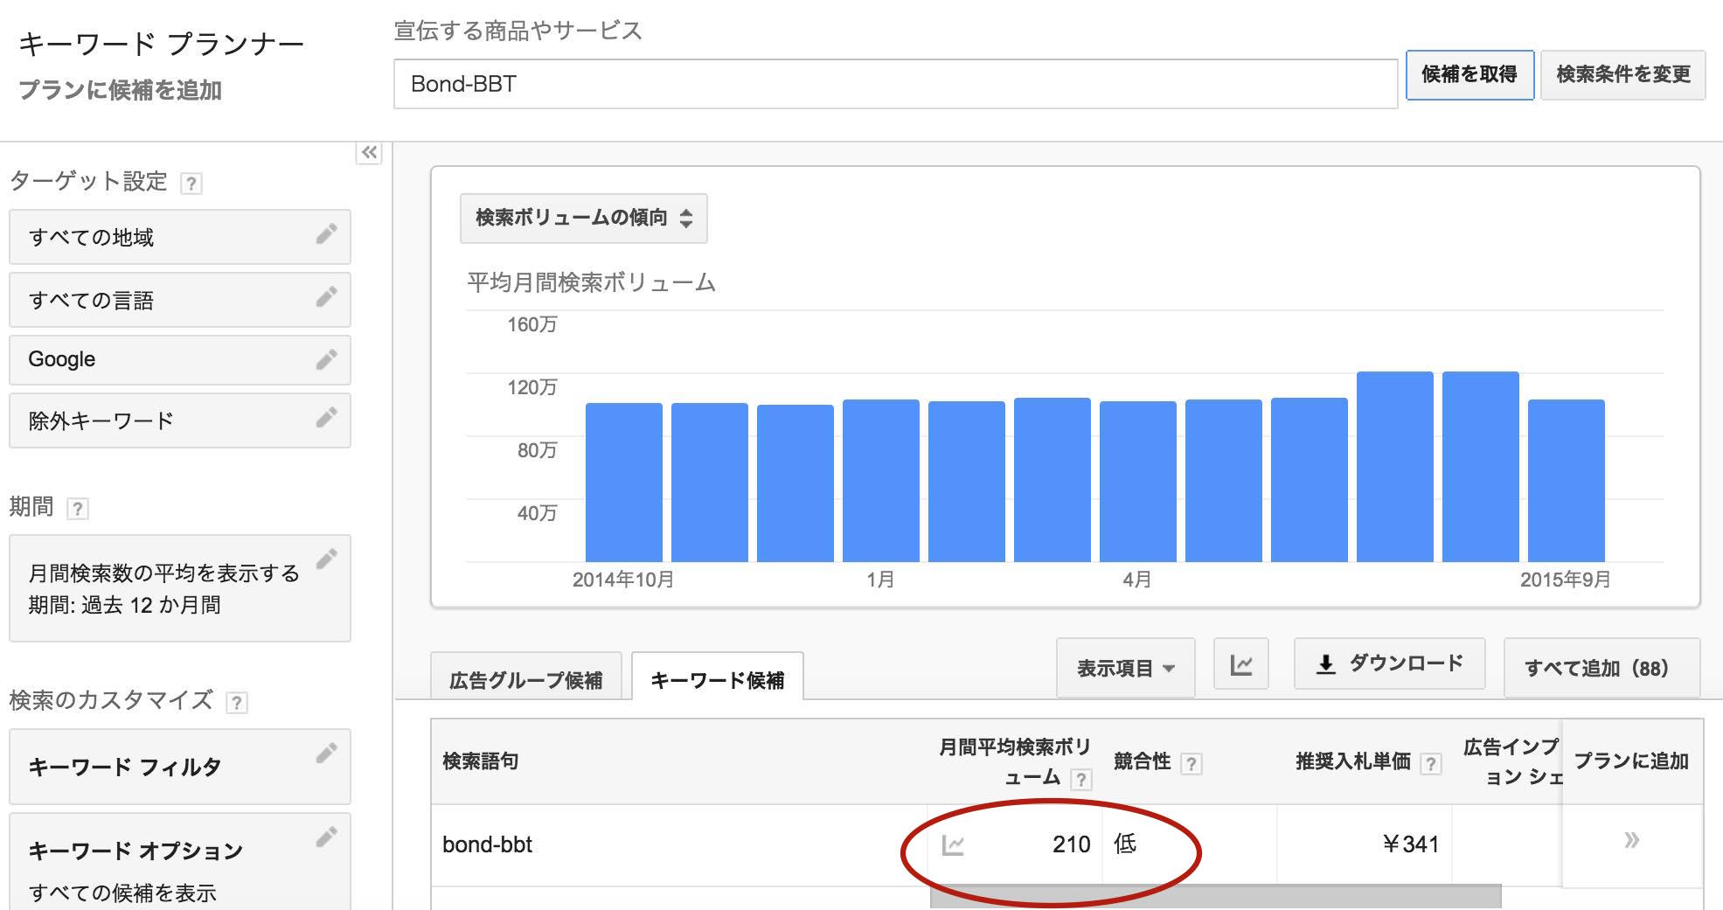Open すべての地域 targeting setting

point(180,237)
